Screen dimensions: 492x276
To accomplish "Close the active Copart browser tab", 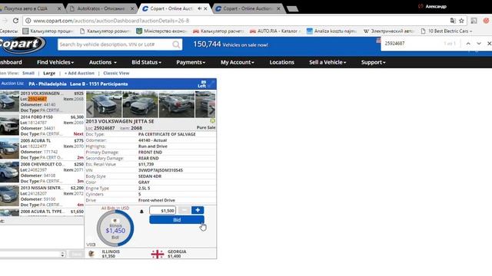I will point(205,8).
